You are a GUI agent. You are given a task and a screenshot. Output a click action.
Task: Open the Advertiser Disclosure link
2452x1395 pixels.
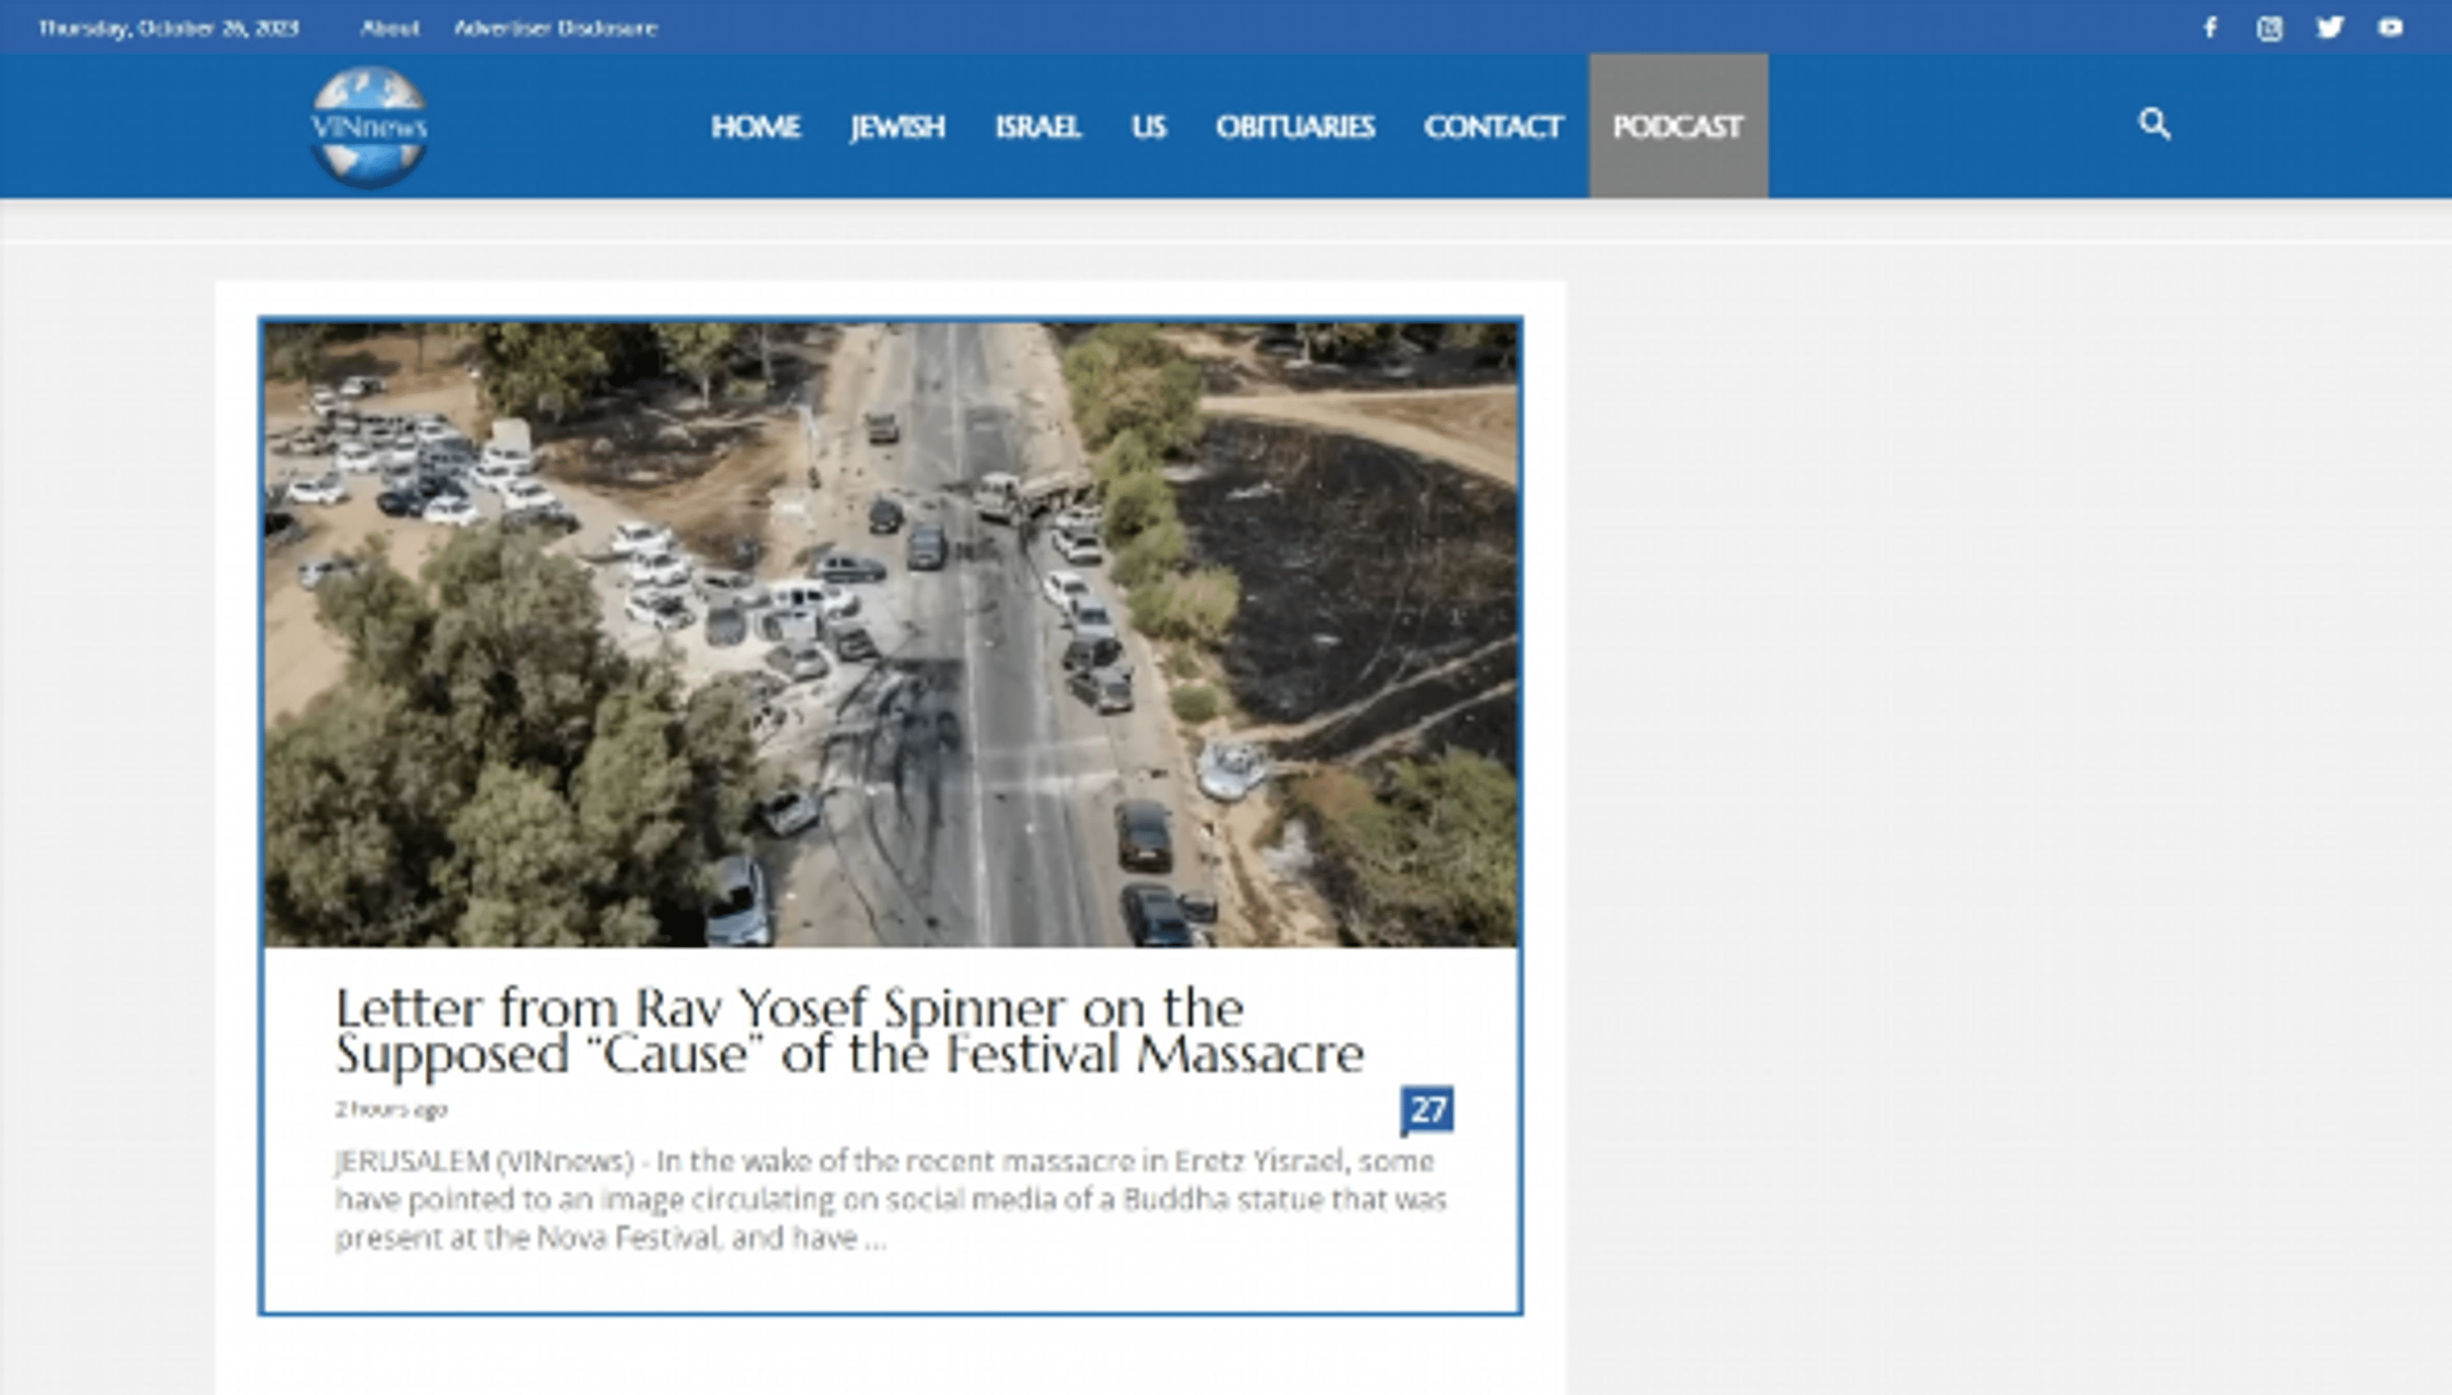click(x=556, y=28)
